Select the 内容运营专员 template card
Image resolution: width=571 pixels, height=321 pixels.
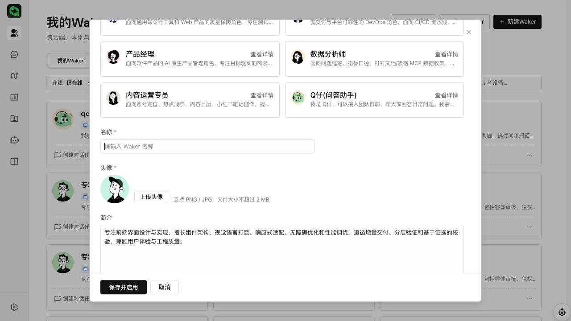[190, 100]
